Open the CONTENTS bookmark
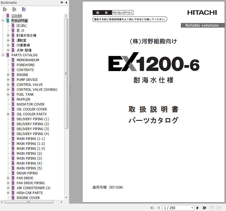This screenshot has width=226, height=211. click(25, 70)
